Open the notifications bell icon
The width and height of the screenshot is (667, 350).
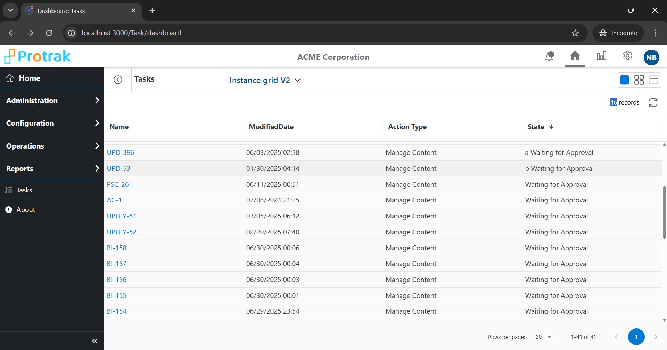pyautogui.click(x=549, y=56)
